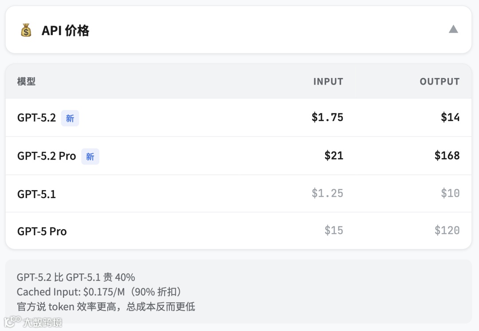Select the OUTPUT column header
The width and height of the screenshot is (479, 331).
pos(439,82)
